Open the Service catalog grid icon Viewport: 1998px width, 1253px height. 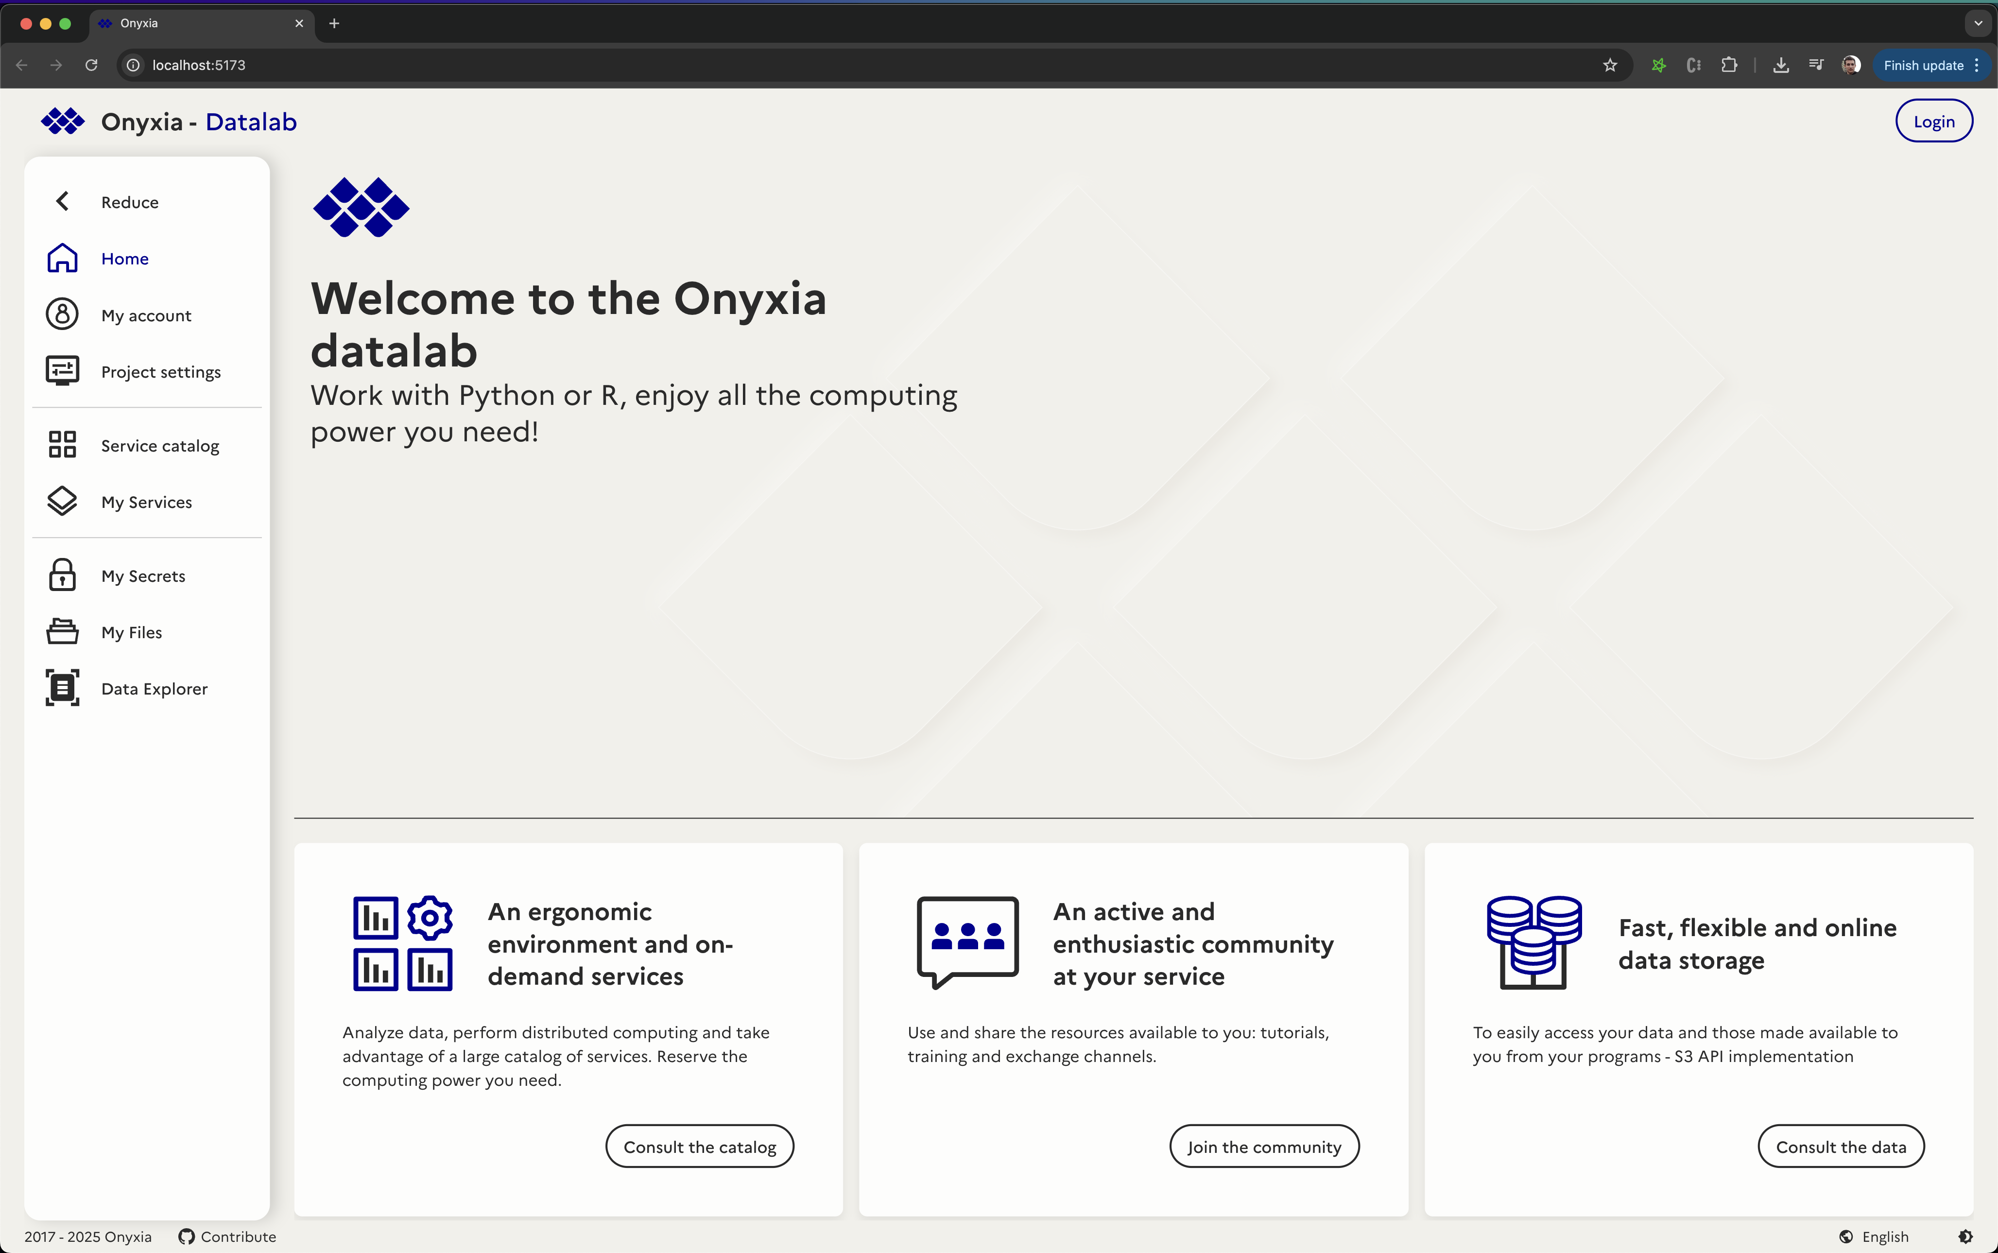62,445
